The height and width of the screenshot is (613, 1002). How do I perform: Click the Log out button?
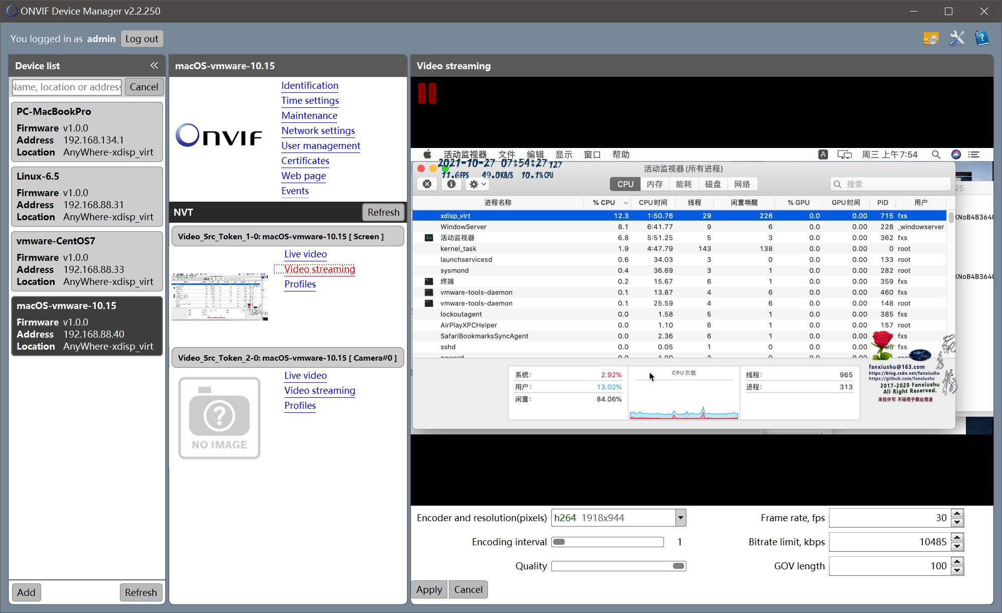(x=141, y=39)
